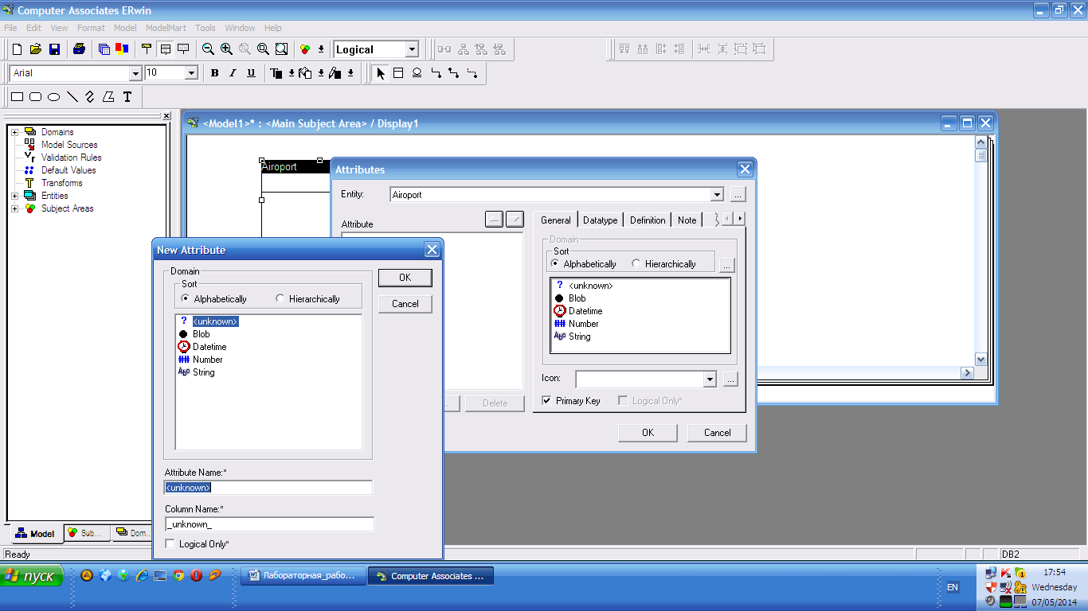Image resolution: width=1088 pixels, height=611 pixels.
Task: Click the Column Name input field
Action: (268, 524)
